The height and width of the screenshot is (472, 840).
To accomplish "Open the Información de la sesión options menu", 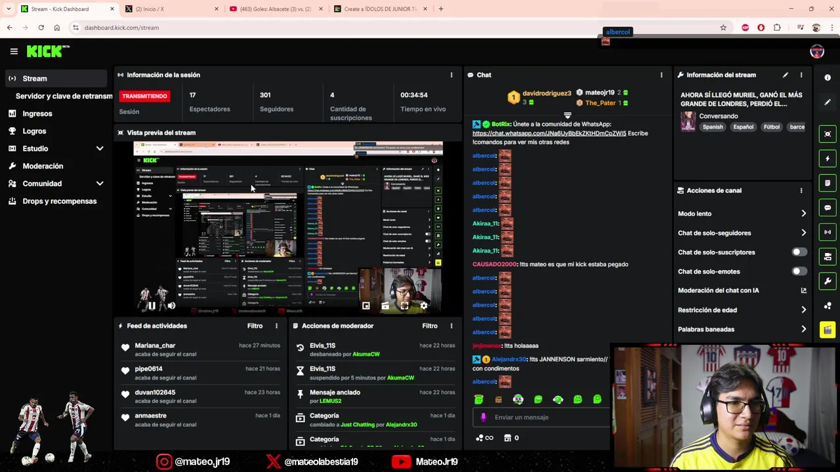I will coord(451,75).
